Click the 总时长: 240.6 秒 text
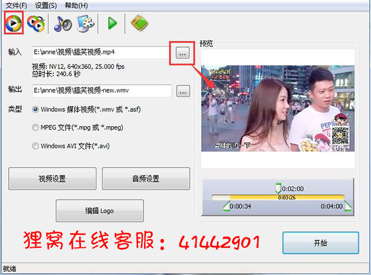The height and width of the screenshot is (275, 371). pos(56,74)
